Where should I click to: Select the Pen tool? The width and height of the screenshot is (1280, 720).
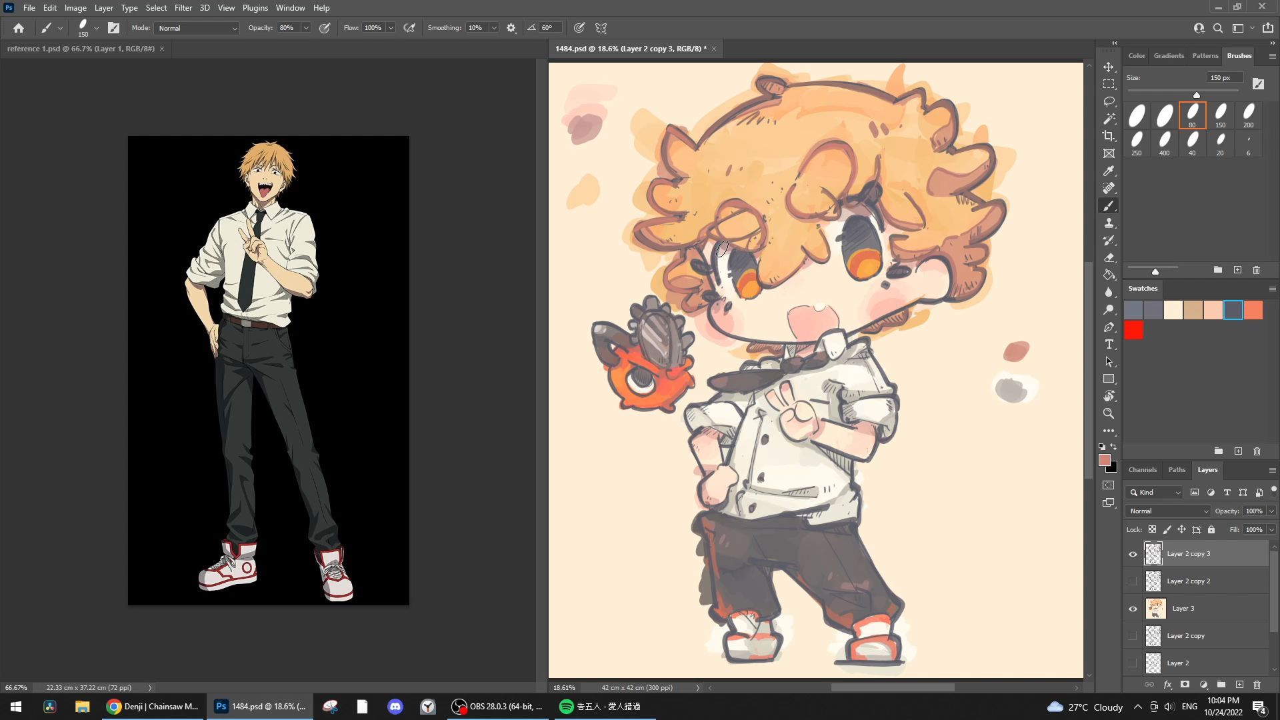click(1109, 327)
